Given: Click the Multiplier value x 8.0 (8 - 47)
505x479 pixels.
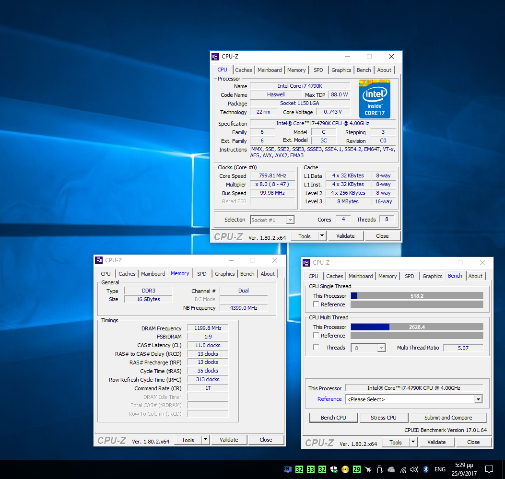Looking at the screenshot, I should click(x=272, y=184).
